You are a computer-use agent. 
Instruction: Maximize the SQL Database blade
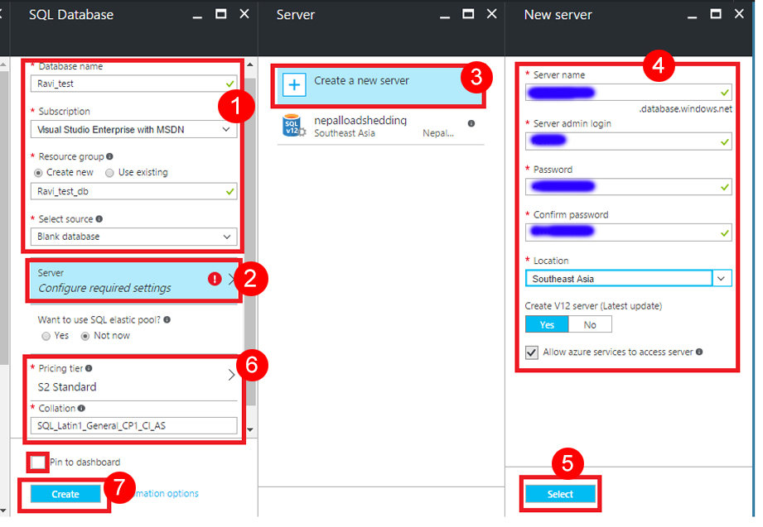pos(221,14)
